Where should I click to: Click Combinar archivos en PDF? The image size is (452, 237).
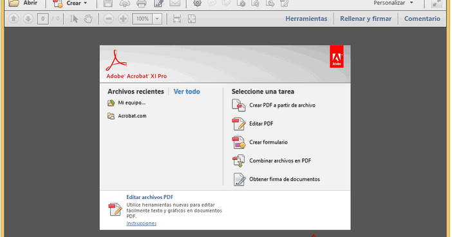(x=272, y=160)
